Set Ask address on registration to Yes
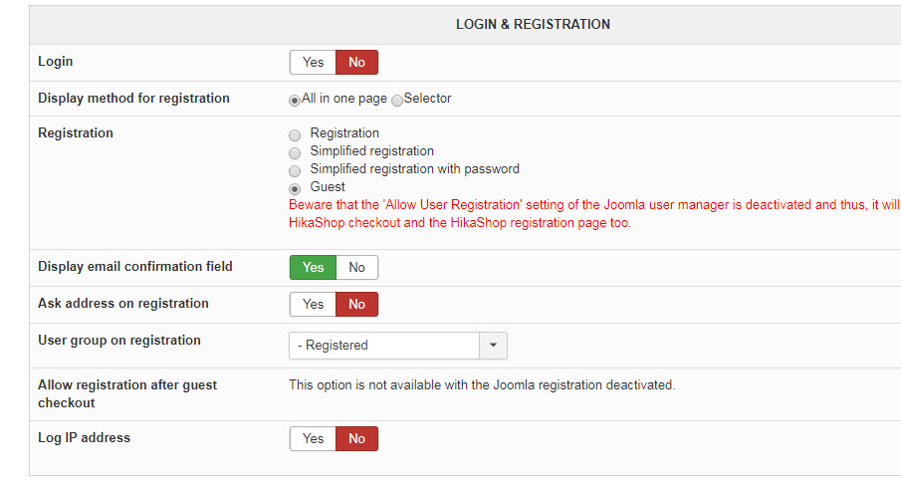The width and height of the screenshot is (901, 487). tap(313, 304)
